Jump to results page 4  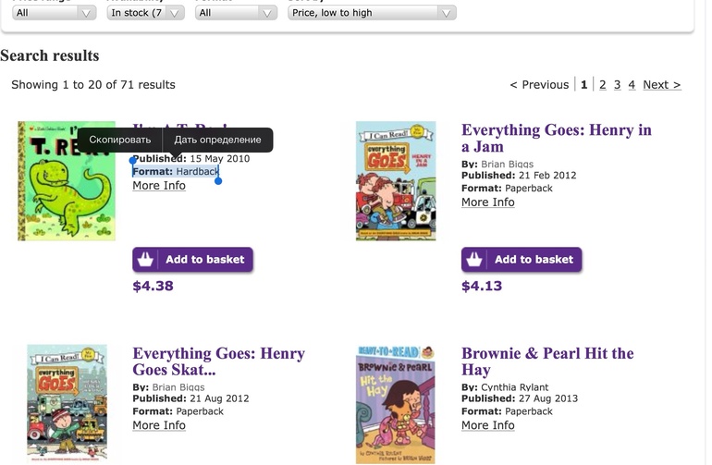pyautogui.click(x=632, y=84)
